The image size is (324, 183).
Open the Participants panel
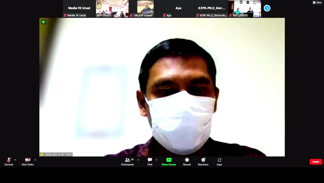127,162
